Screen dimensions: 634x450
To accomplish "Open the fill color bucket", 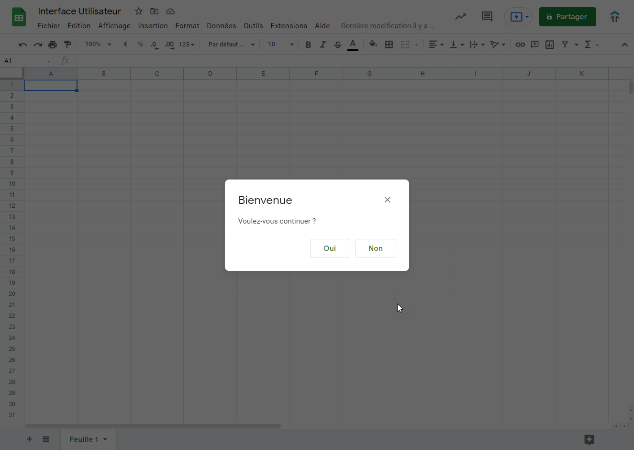I will coord(373,44).
